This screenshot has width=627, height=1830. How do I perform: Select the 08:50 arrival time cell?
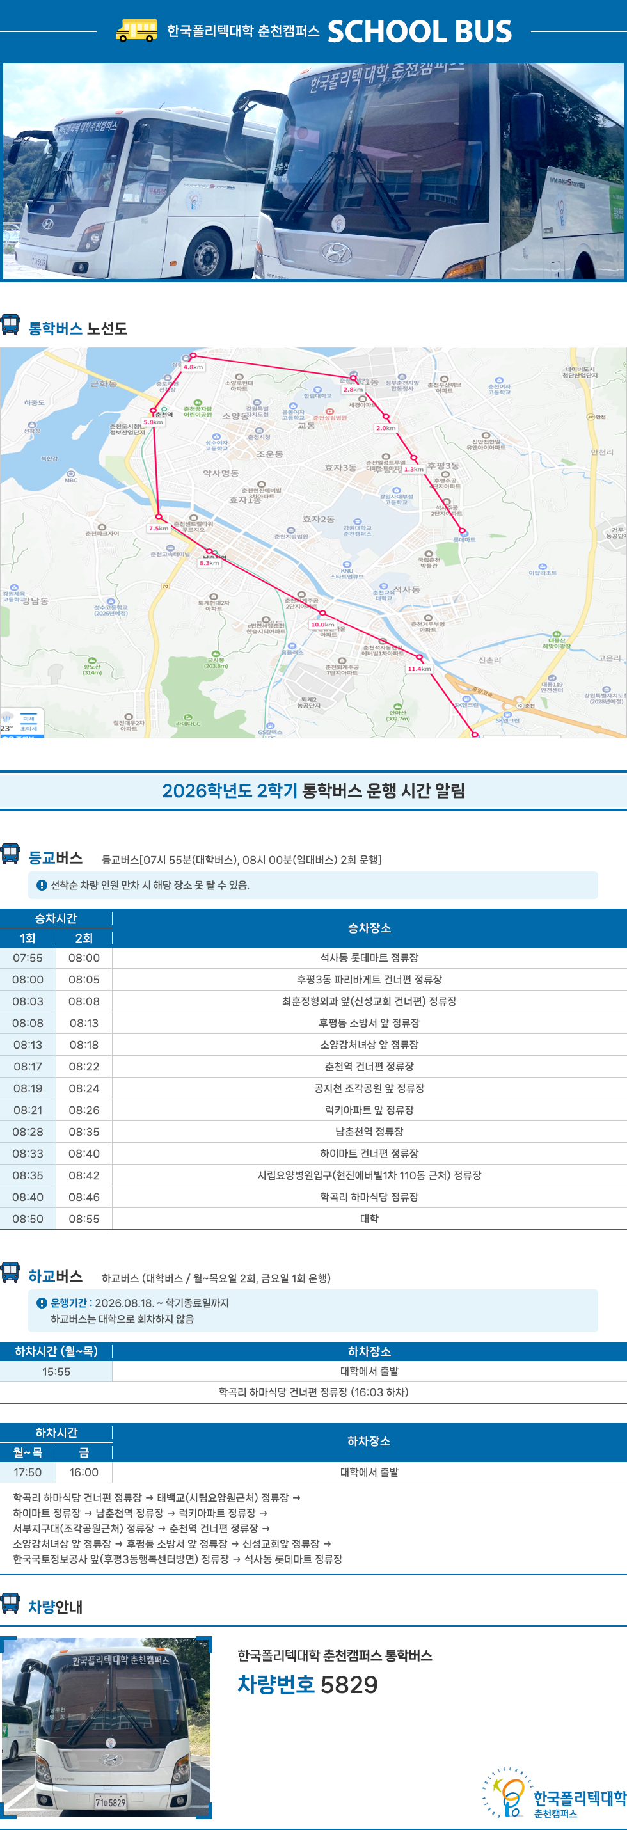(x=28, y=1219)
